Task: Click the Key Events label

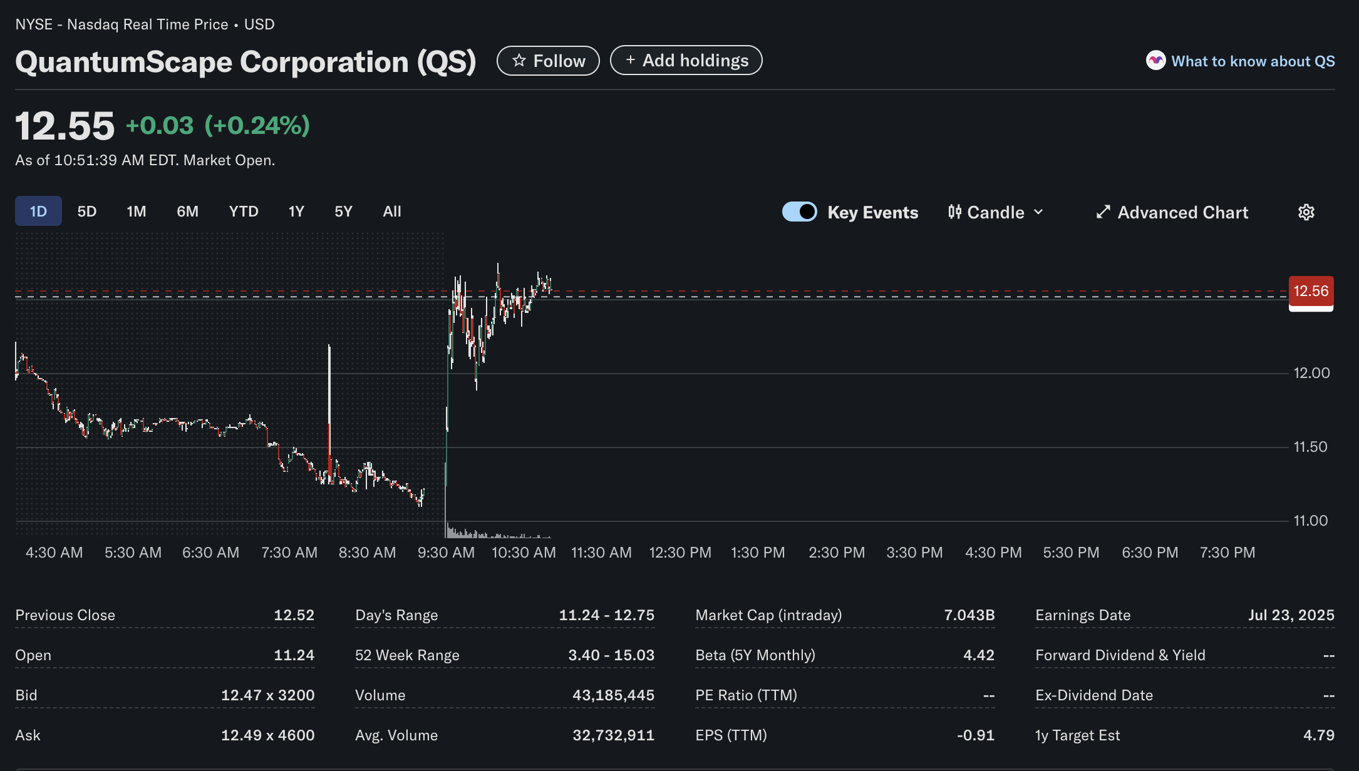Action: pyautogui.click(x=873, y=213)
